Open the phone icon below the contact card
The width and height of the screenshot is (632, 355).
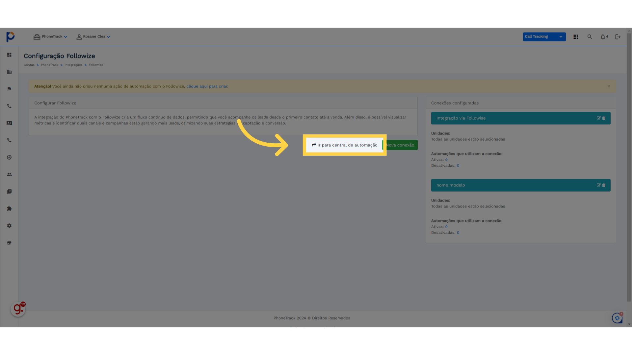click(9, 140)
